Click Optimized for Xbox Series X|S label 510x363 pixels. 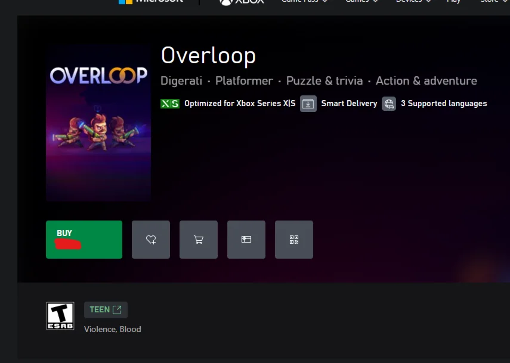tap(240, 103)
